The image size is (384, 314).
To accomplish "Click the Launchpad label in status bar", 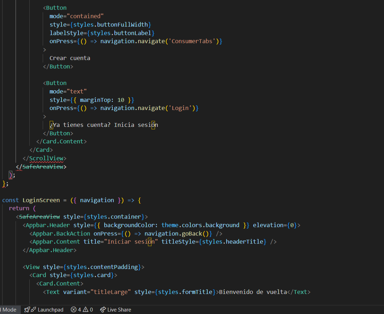I will (50, 309).
